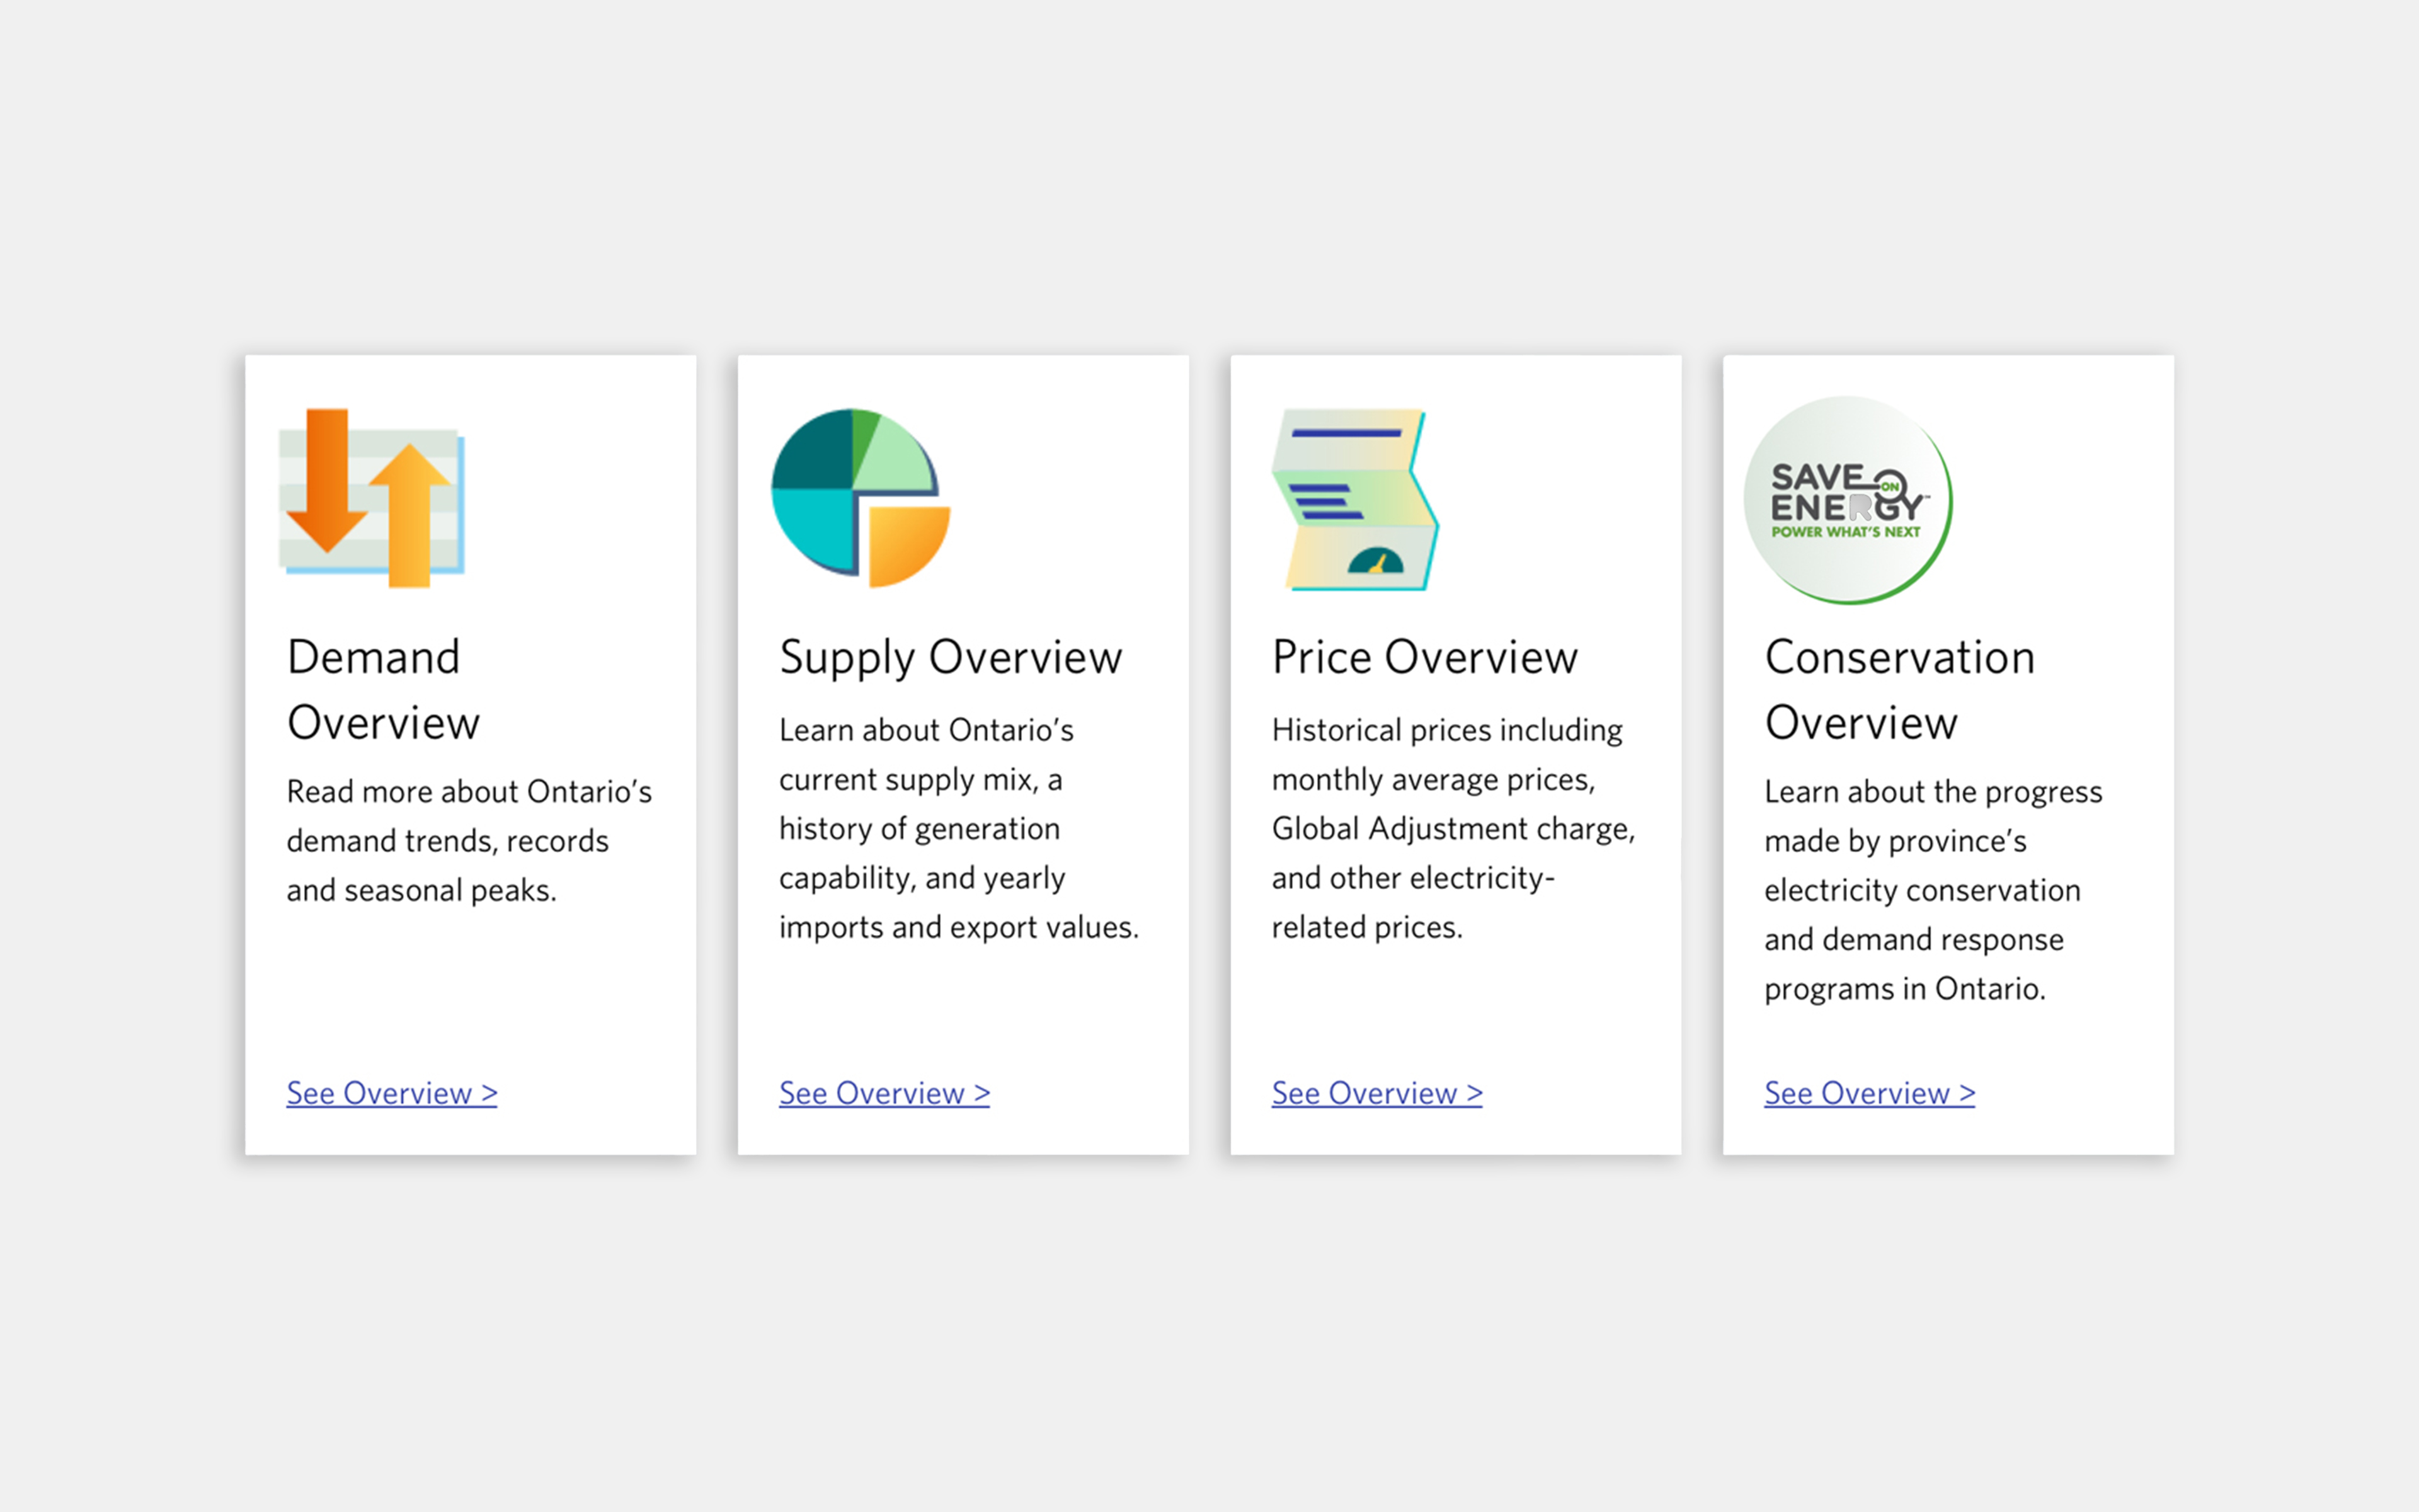Open Demand Overview via See Overview link
The height and width of the screenshot is (1512, 2419).
click(x=392, y=1093)
